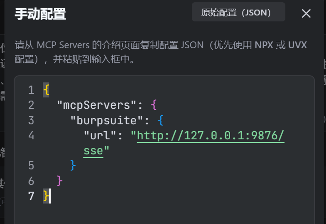Open the 原始配置 (JSON) button
The image size is (326, 224).
click(238, 12)
